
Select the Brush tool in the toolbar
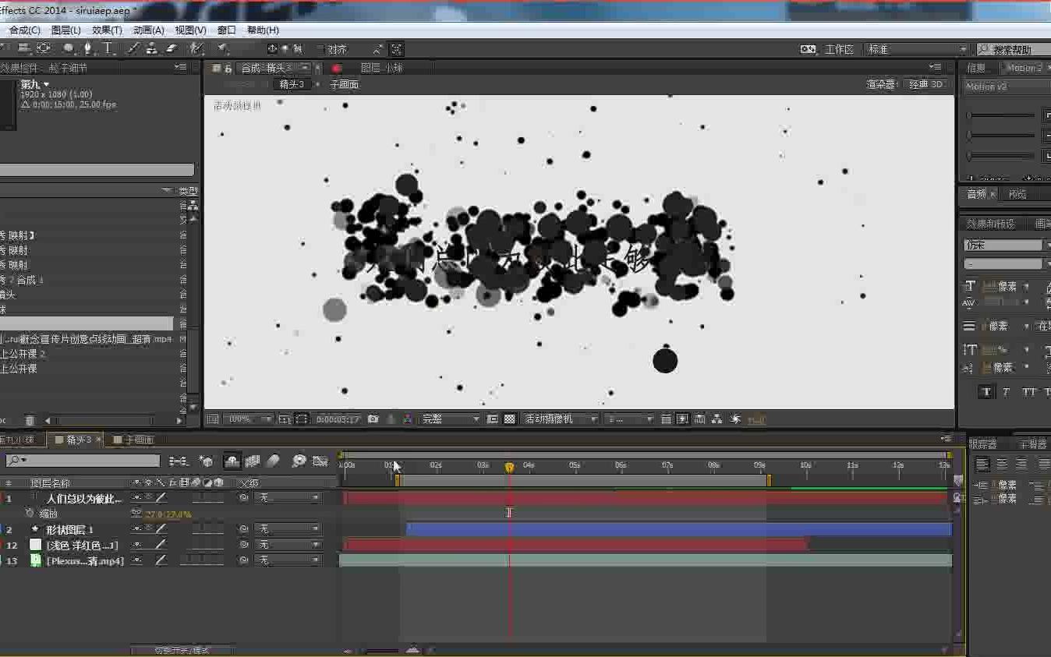[133, 48]
